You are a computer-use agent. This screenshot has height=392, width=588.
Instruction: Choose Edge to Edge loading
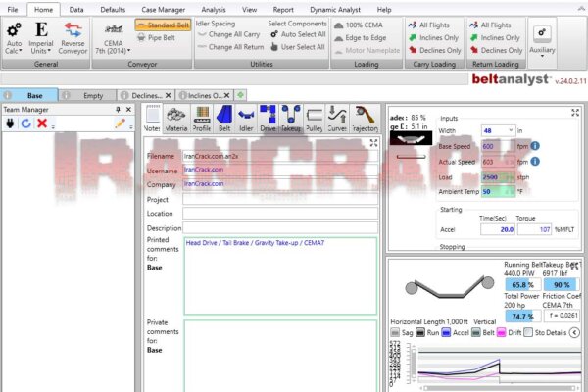(x=360, y=38)
